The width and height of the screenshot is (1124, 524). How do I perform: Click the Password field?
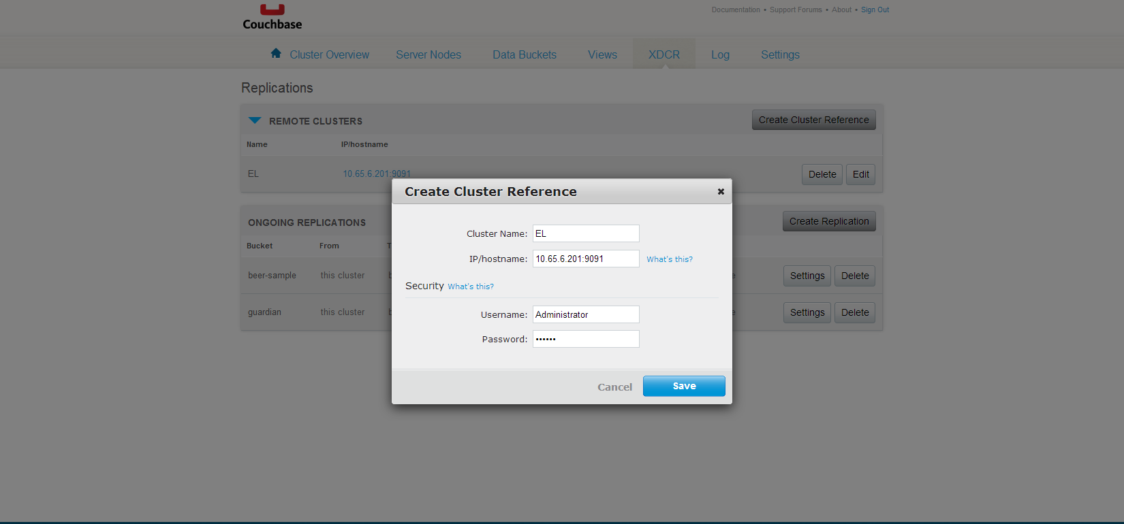586,339
